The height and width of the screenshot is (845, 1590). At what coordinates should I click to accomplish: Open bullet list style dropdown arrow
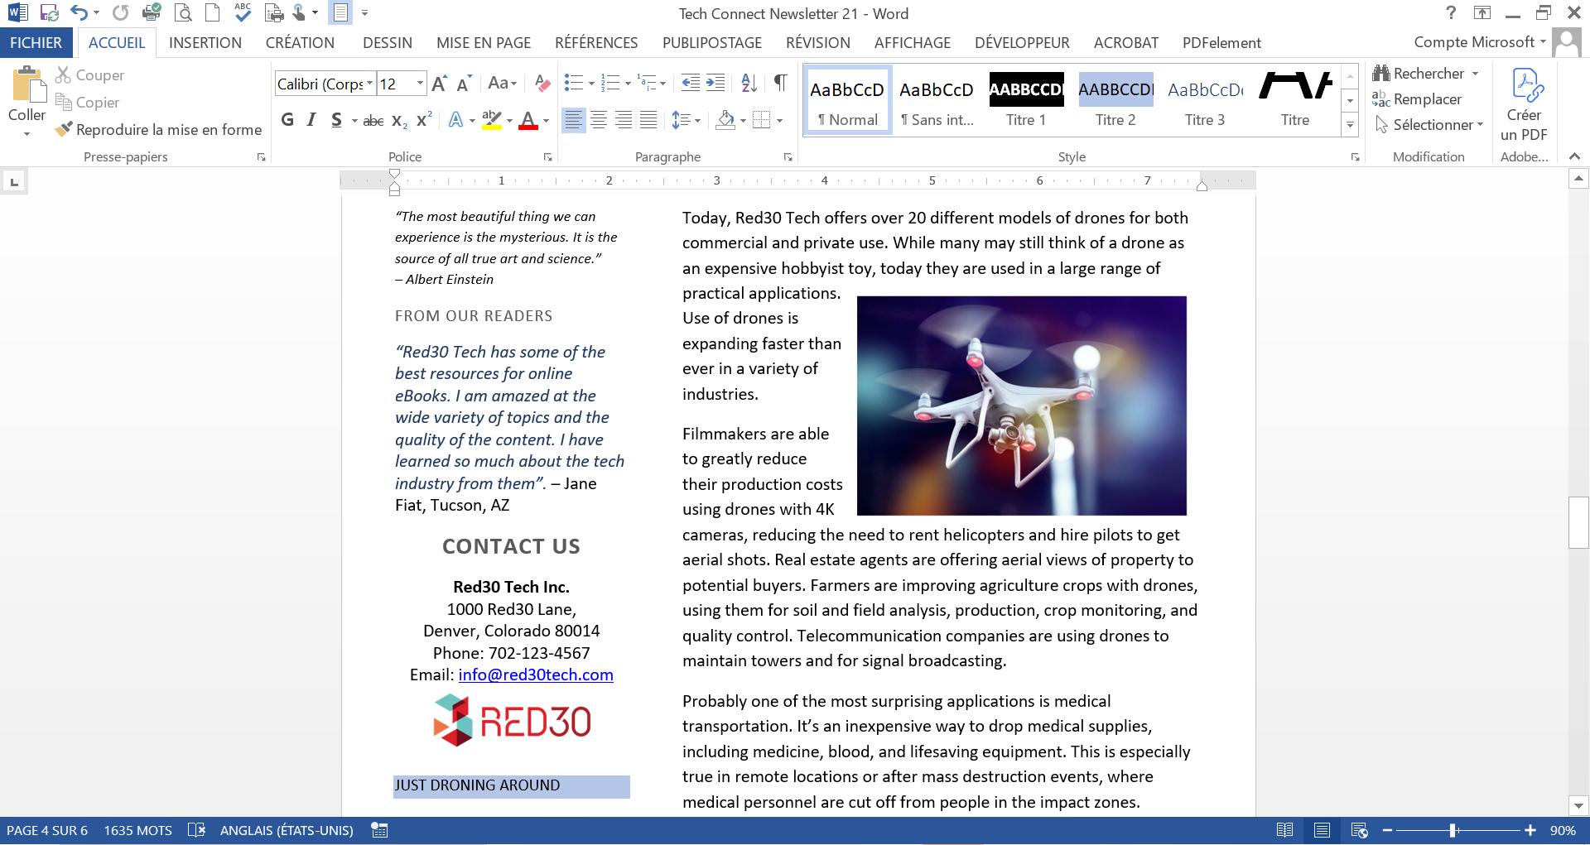pyautogui.click(x=591, y=84)
